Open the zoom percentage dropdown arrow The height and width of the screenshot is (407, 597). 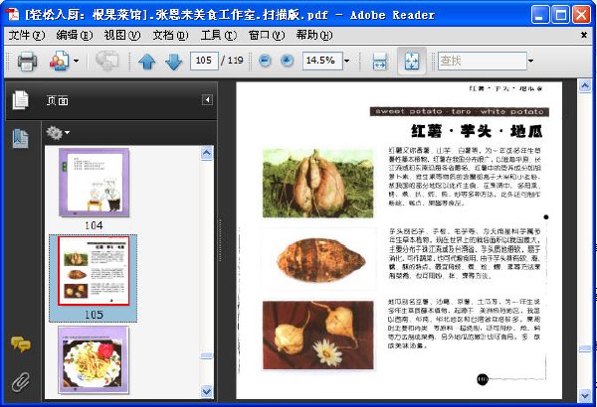[x=347, y=61]
